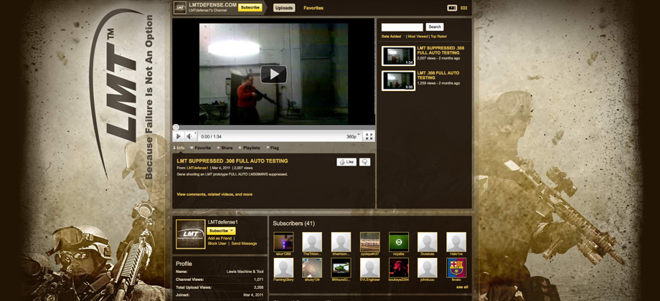Sort videos by Top Rated
660x301 pixels.
(x=438, y=37)
